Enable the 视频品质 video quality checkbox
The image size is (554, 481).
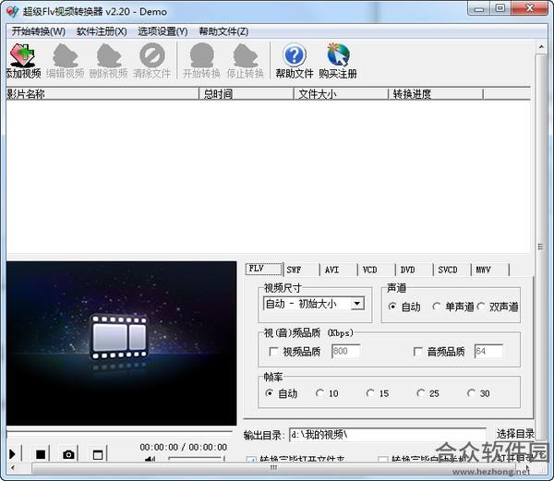(273, 352)
